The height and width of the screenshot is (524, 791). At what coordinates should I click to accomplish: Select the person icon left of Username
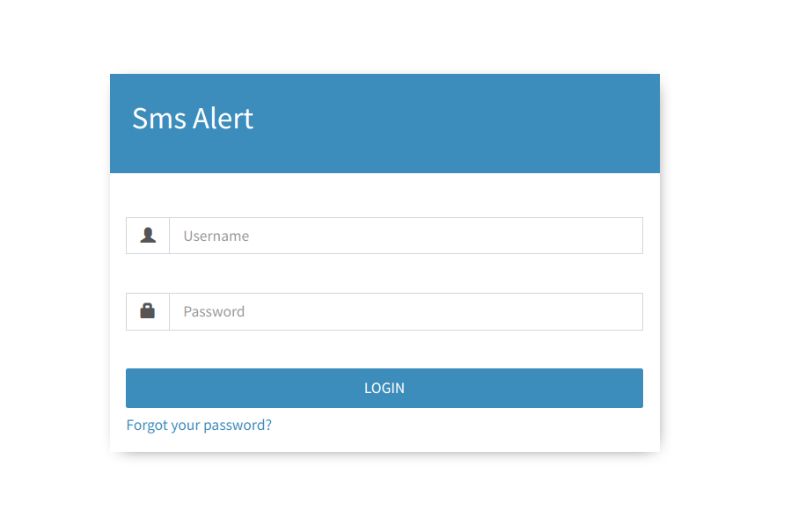coord(148,236)
